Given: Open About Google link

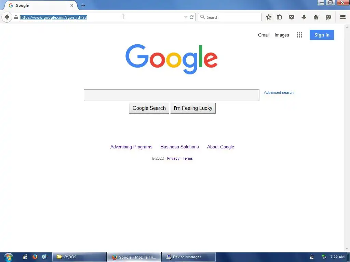Looking at the screenshot, I should point(220,147).
